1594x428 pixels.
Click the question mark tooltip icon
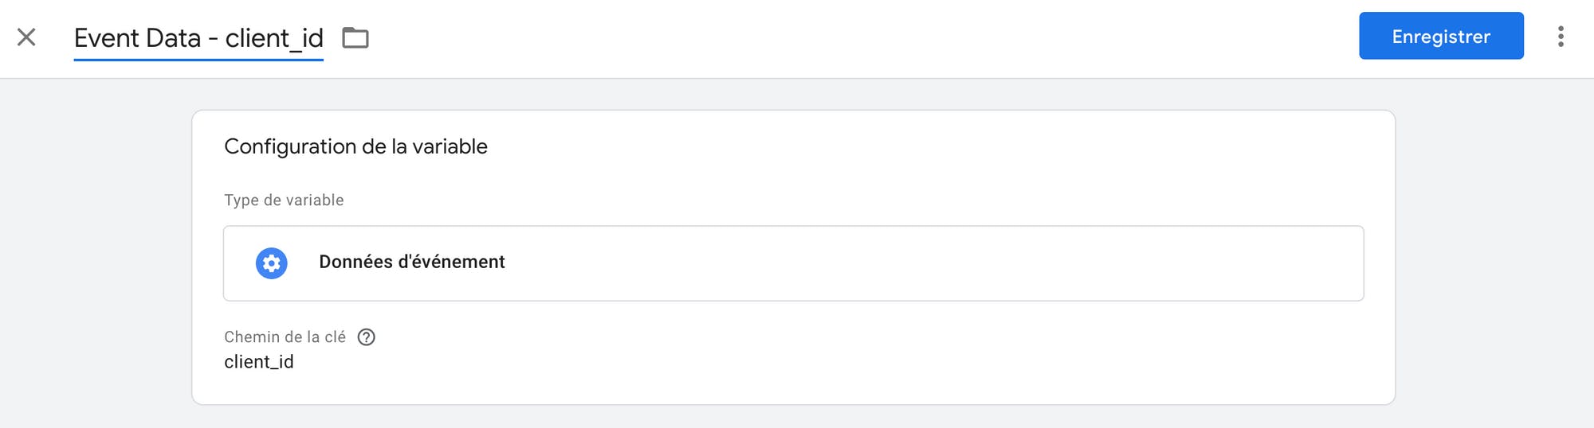[x=366, y=337]
